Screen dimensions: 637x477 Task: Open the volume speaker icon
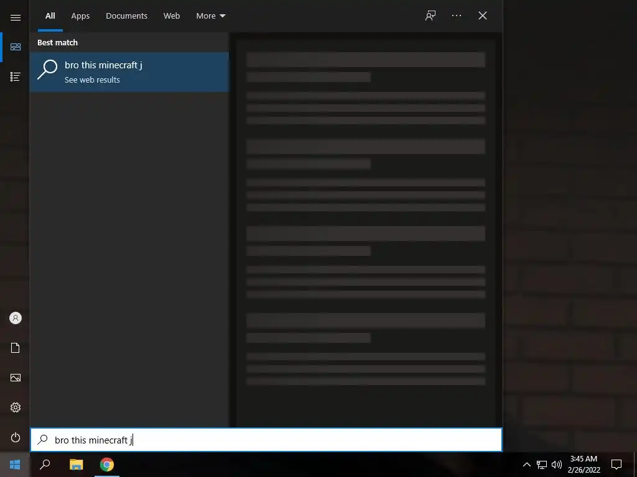[x=557, y=465]
